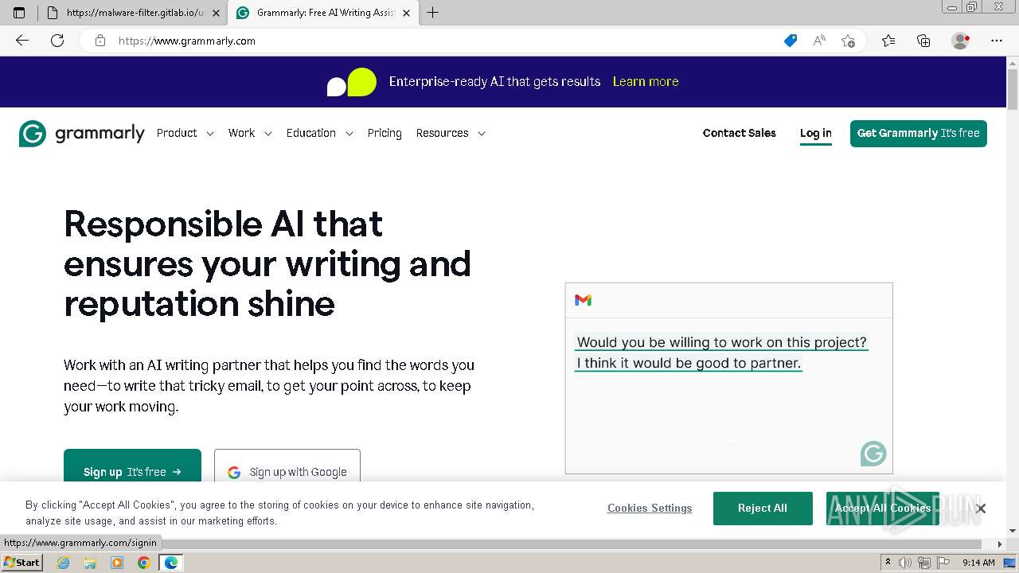
Task: Open Edge Settings and more menu
Action: [x=997, y=41]
